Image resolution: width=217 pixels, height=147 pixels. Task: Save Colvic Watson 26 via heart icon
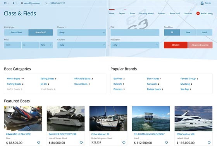(x=124, y=143)
